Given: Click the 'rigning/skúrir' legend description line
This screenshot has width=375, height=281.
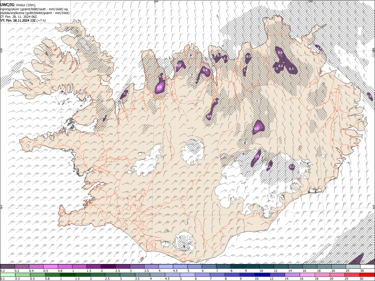Looking at the screenshot, I should [34, 9].
